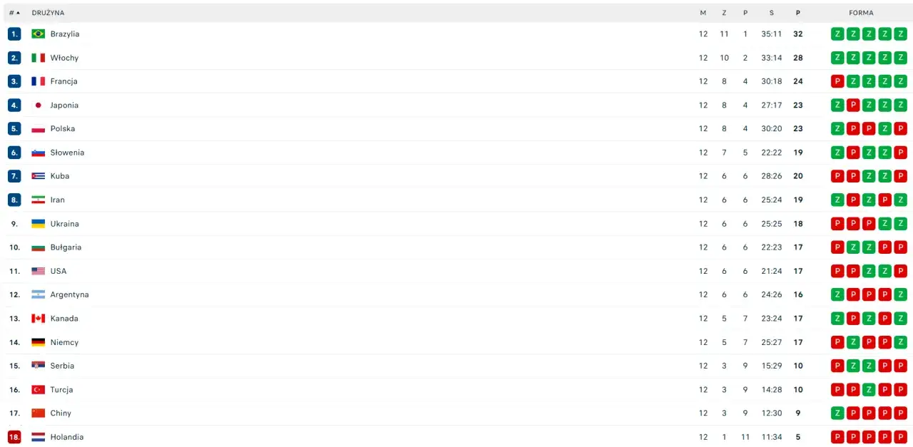The image size is (913, 447).
Task: Open the Polska team link
Action: [x=63, y=129]
